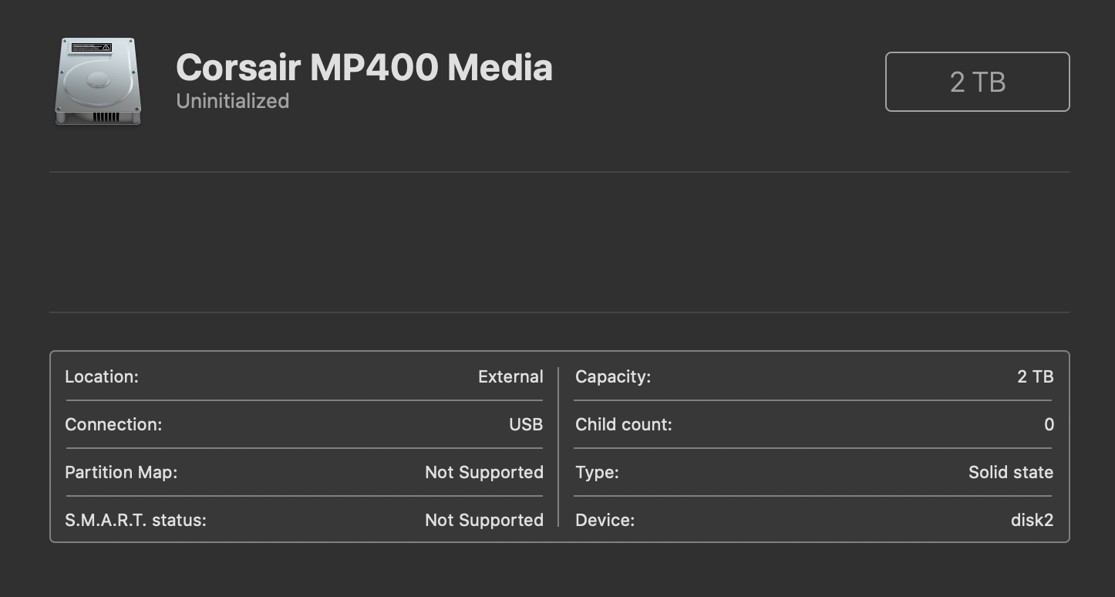
Task: Select the Child count label
Action: coord(624,424)
